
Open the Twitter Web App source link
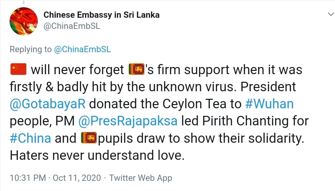[141, 178]
